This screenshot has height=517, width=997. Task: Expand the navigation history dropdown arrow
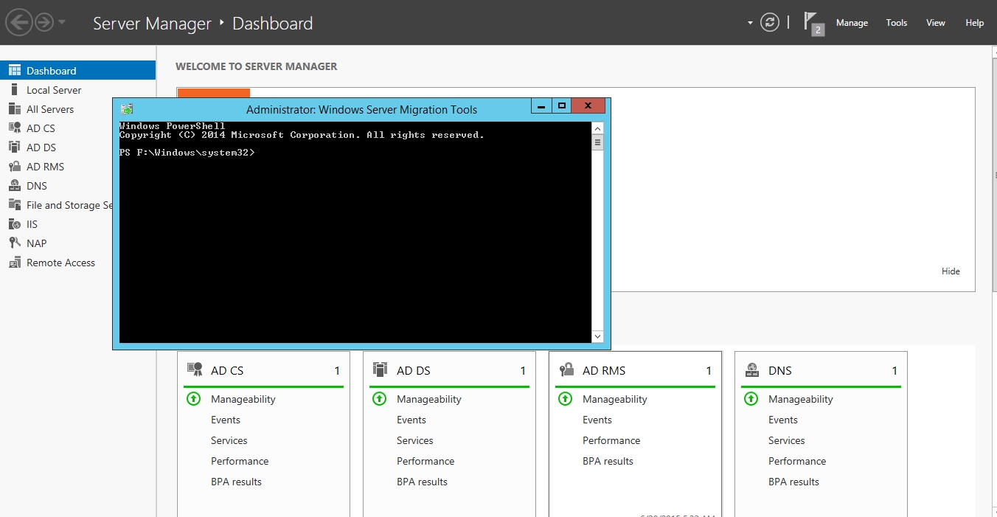pos(62,23)
